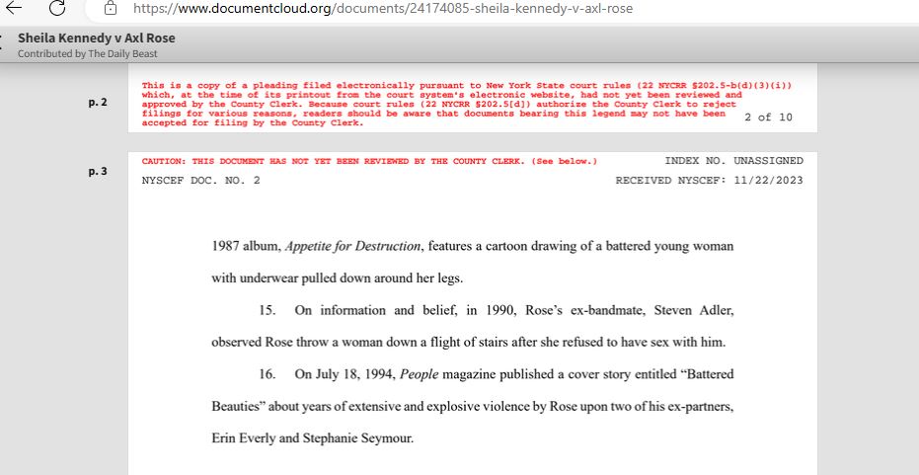919x475 pixels.
Task: Click 'Contributed by The Daily Beast'
Action: [x=87, y=53]
